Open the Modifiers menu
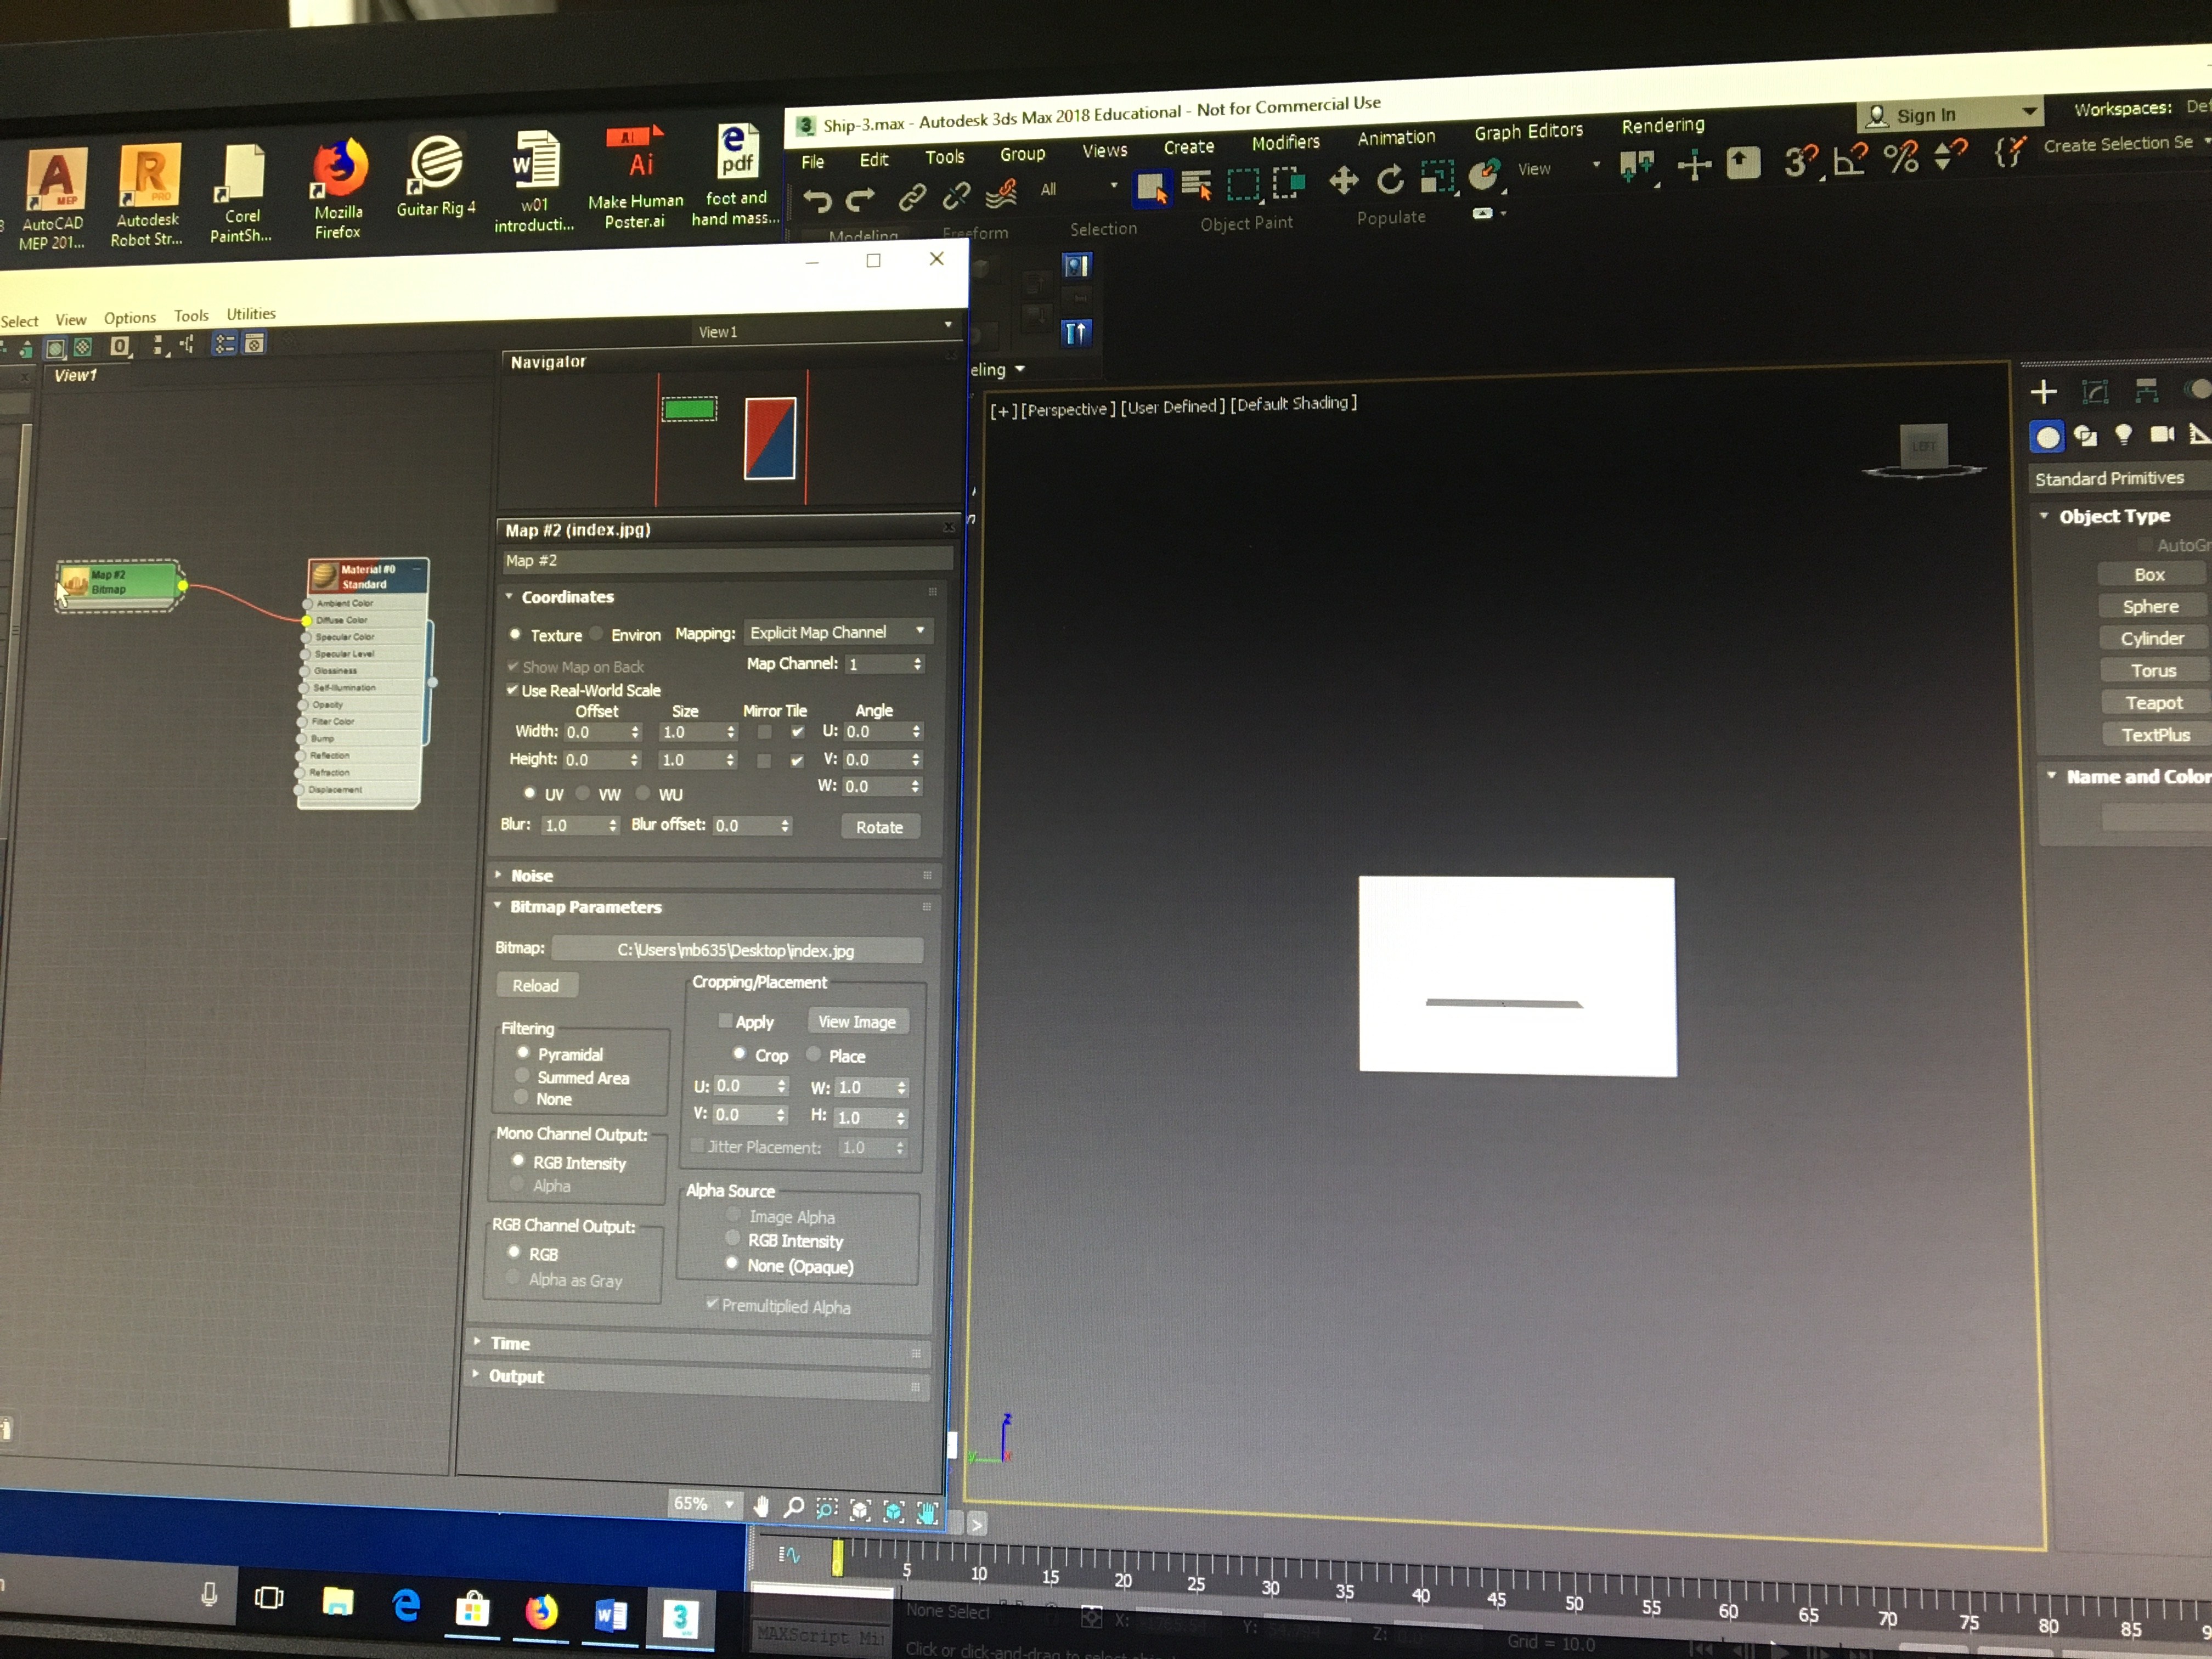 coord(1285,142)
